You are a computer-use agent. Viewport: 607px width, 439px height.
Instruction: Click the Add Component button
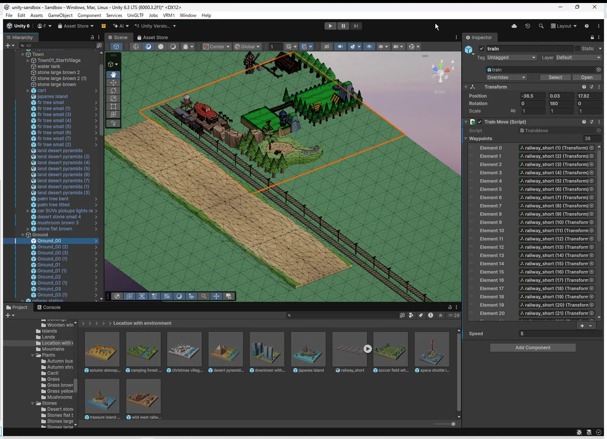533,348
